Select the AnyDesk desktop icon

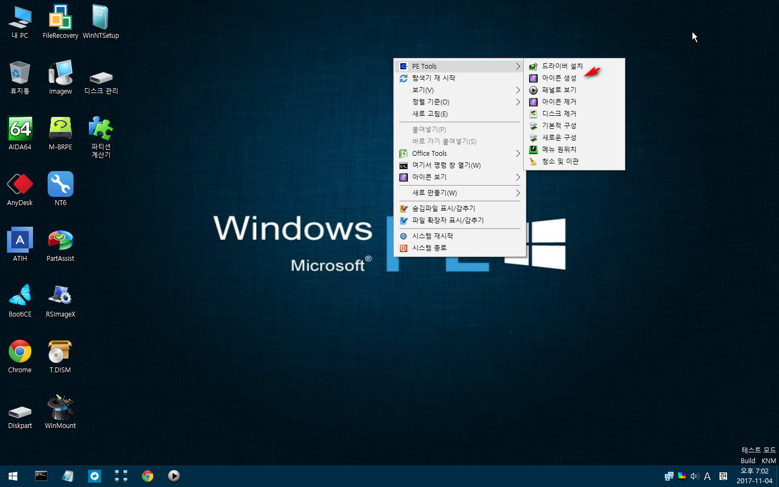click(20, 189)
